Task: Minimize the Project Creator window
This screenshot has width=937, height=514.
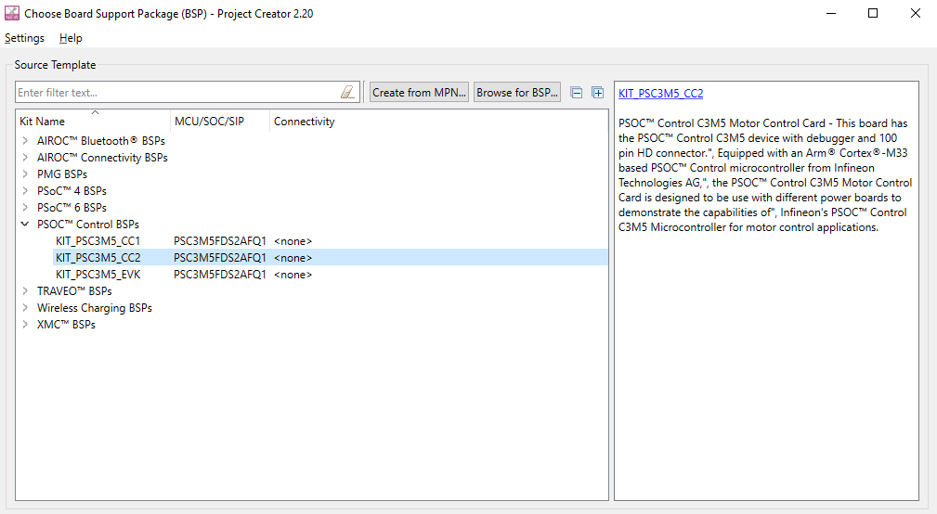Action: click(x=830, y=13)
